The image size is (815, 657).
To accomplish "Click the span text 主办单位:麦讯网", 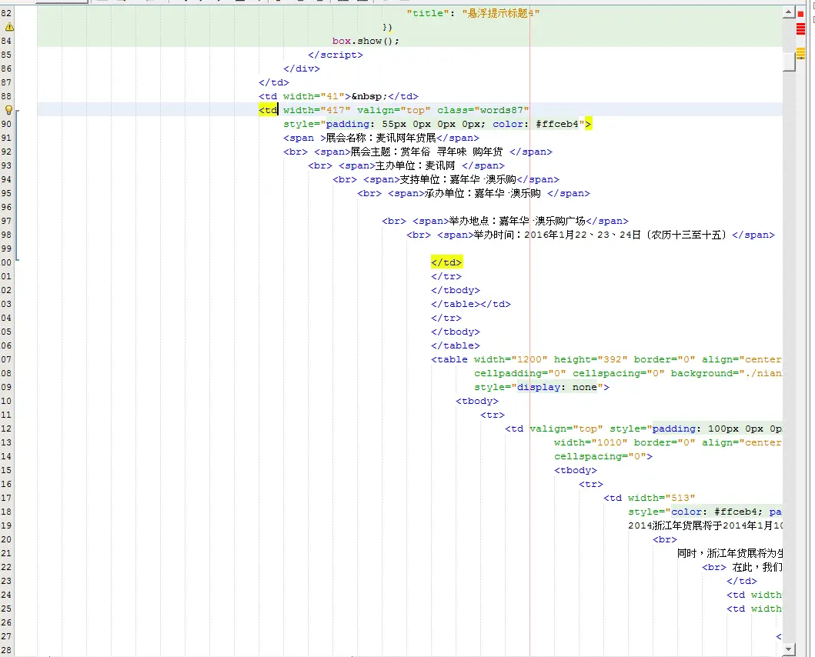I will click(415, 165).
